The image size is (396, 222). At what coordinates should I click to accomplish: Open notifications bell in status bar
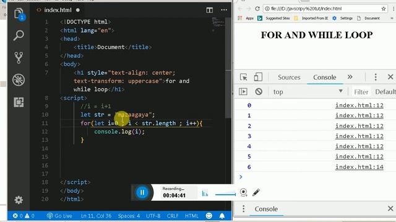click(222, 216)
